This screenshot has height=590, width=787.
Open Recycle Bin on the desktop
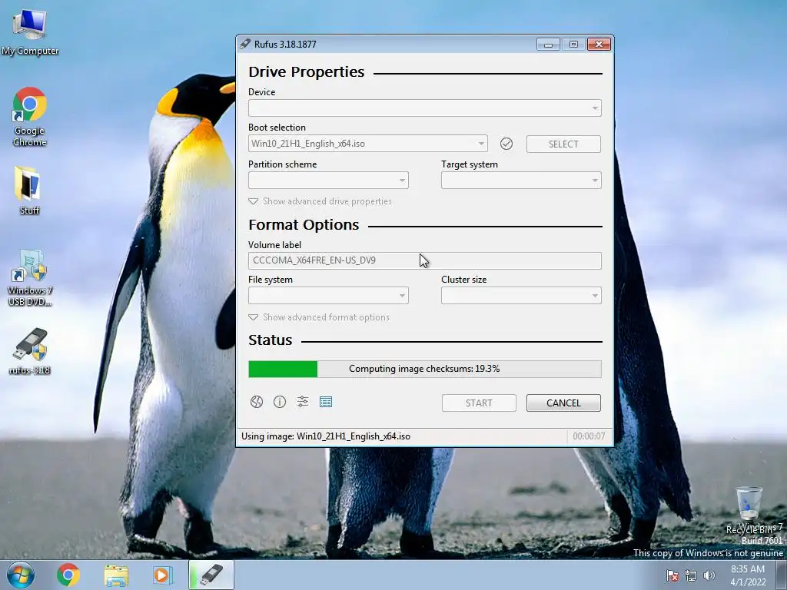point(749,510)
